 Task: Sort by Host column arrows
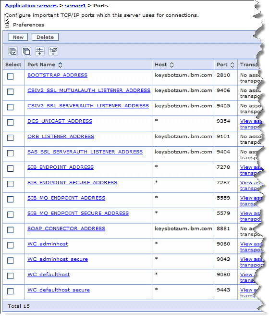172,65
